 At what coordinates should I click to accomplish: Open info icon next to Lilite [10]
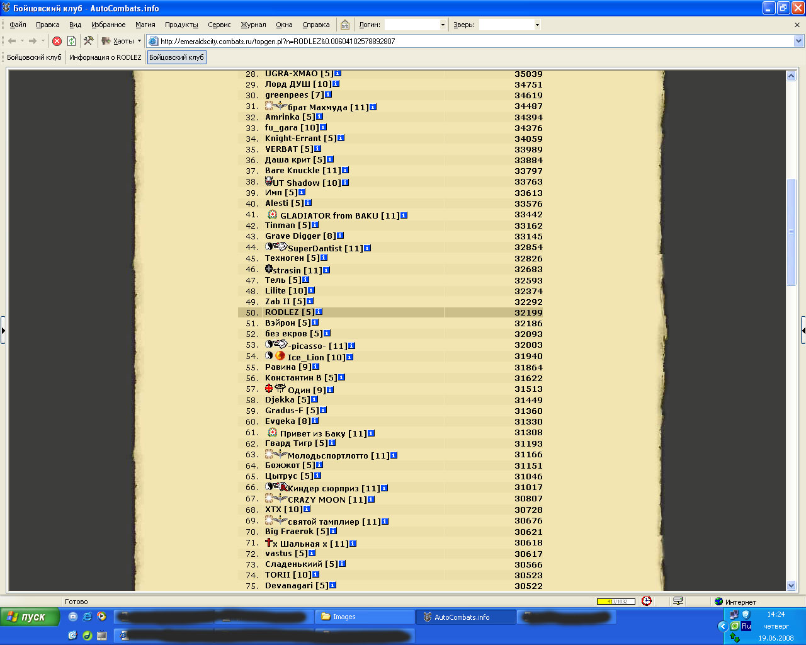[x=311, y=290]
